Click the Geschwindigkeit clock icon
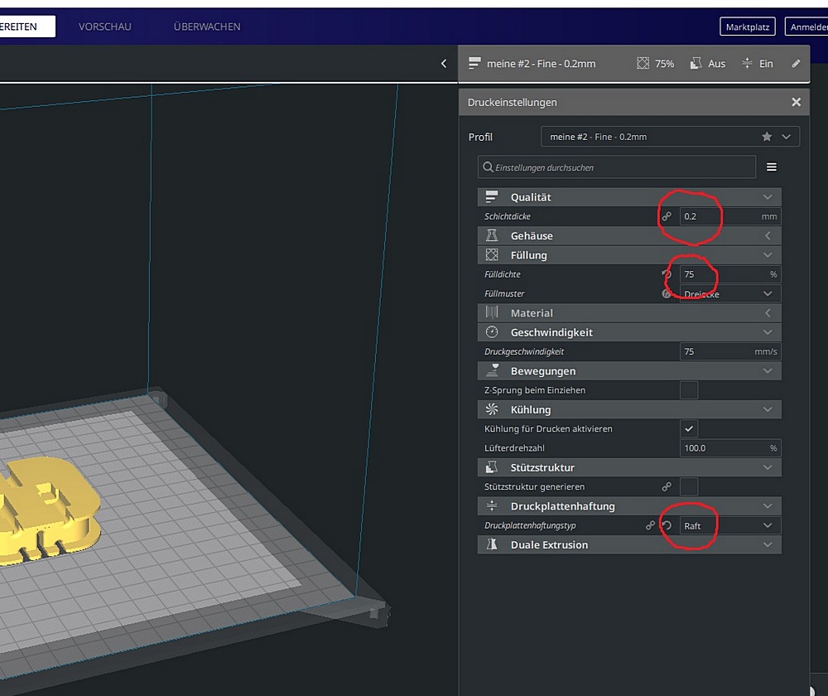 point(492,332)
